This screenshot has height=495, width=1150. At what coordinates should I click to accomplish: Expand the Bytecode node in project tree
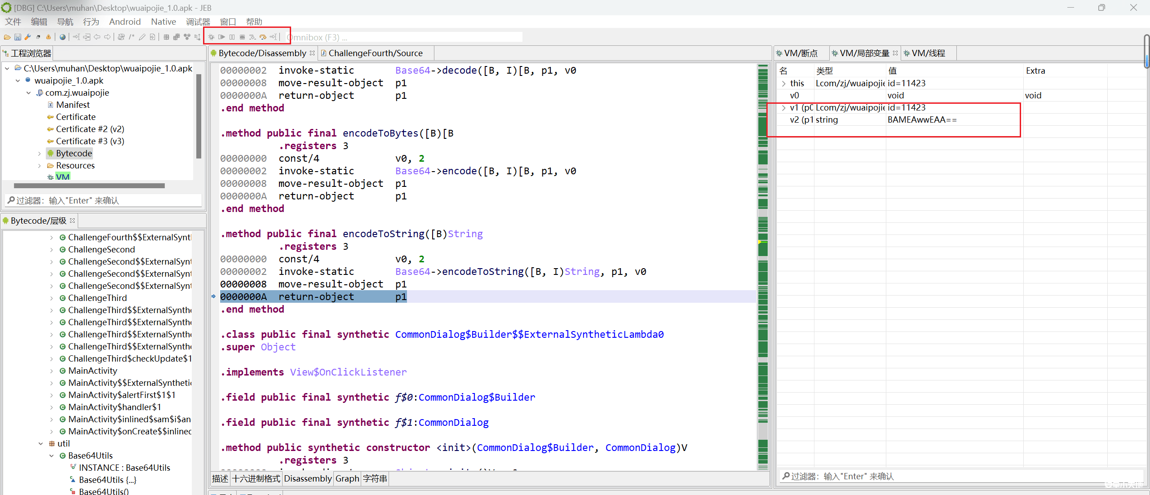(40, 154)
